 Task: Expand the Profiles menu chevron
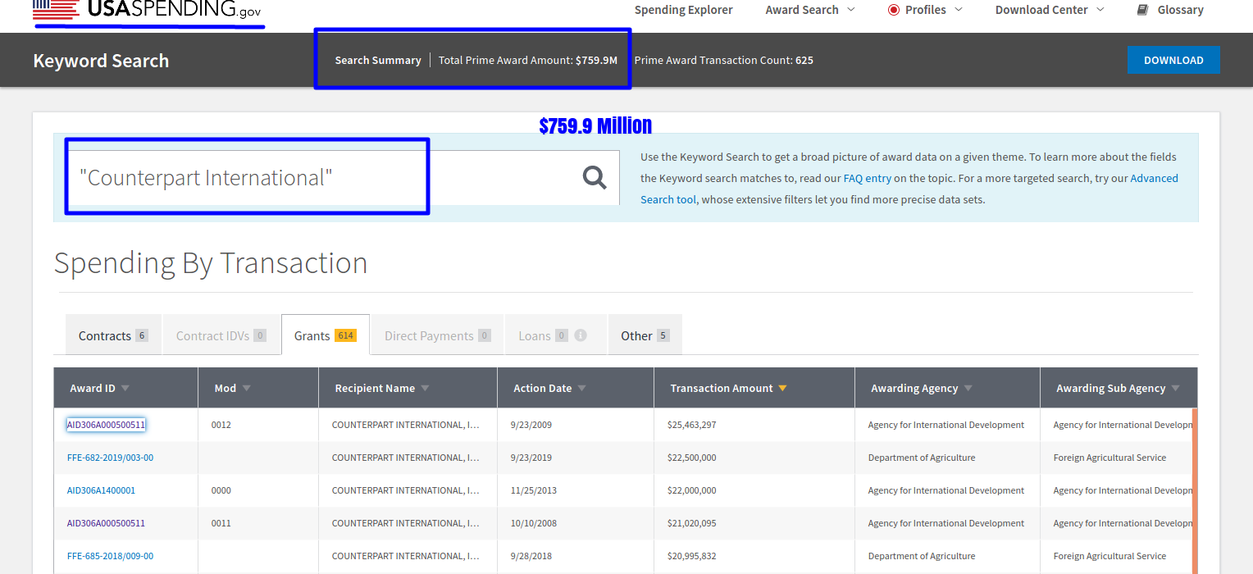click(x=958, y=10)
